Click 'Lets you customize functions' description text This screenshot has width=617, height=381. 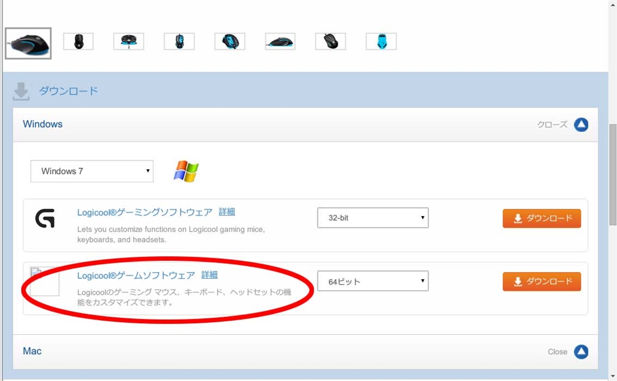coord(171,234)
